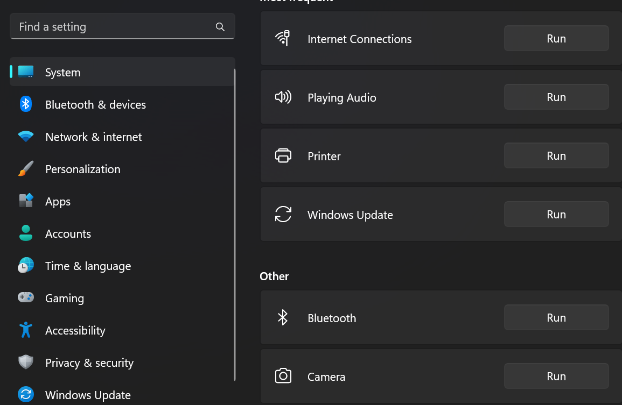
Task: Click the Network & internet wifi icon
Action: tap(26, 137)
